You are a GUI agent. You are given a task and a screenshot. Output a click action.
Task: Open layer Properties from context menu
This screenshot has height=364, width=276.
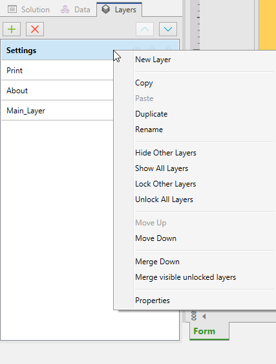[153, 301]
